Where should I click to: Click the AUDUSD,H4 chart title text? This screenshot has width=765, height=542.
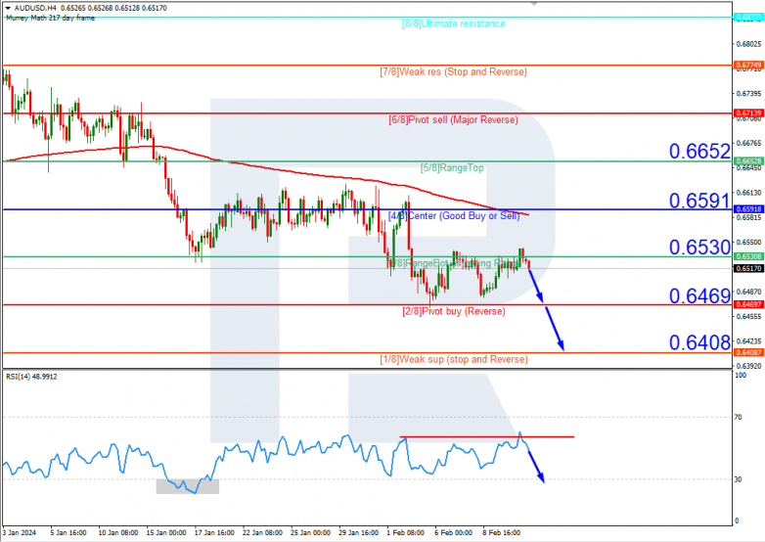click(x=35, y=8)
